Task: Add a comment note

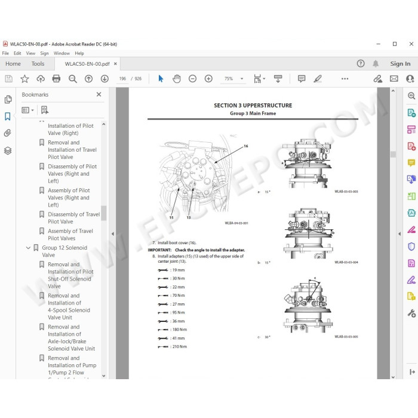Action: point(302,79)
